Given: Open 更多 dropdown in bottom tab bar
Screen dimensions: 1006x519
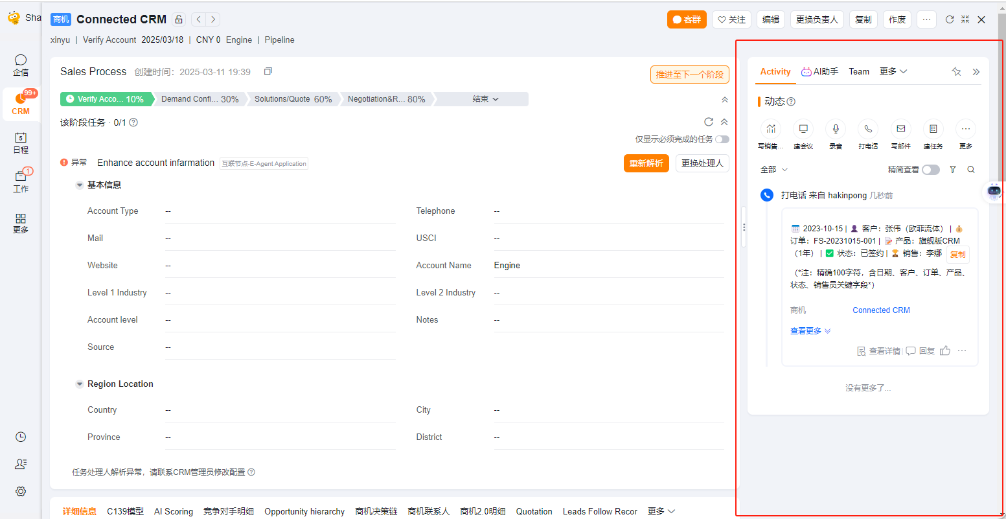Looking at the screenshot, I should 661,511.
